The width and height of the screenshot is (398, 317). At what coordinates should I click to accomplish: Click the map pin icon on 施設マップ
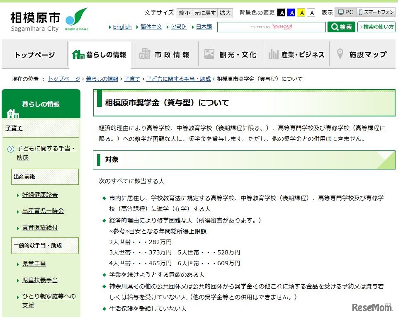coord(340,53)
